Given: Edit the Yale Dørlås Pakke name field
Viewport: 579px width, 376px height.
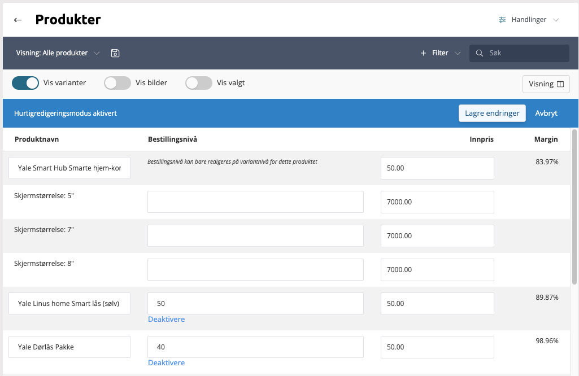Looking at the screenshot, I should [x=69, y=347].
